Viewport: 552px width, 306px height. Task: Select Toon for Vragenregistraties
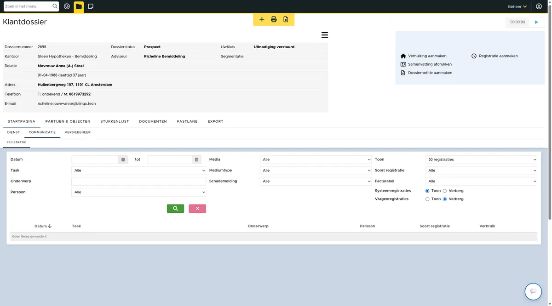pyautogui.click(x=427, y=199)
